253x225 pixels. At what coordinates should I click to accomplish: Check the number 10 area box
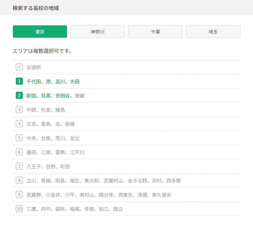tap(19, 209)
